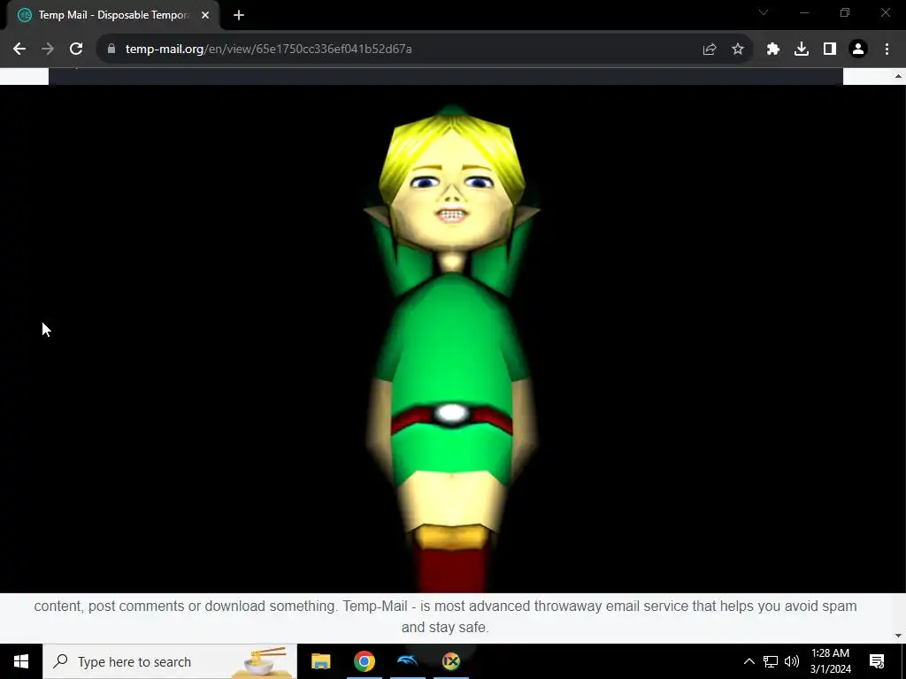Bookmark this tab with the star icon
The height and width of the screenshot is (679, 906).
pyautogui.click(x=738, y=50)
